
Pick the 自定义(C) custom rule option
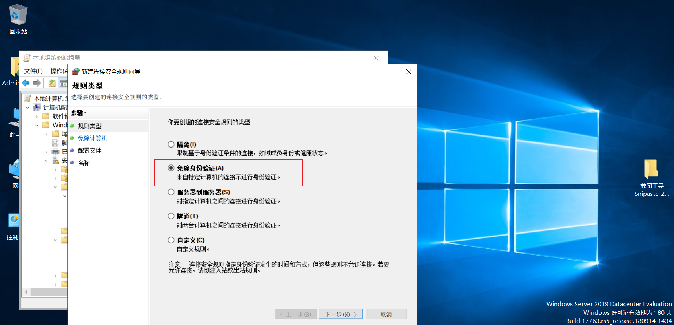[x=171, y=240]
